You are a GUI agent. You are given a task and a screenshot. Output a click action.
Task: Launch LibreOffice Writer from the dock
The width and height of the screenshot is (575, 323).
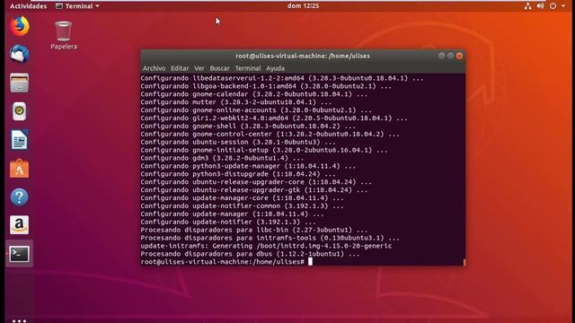(20, 140)
